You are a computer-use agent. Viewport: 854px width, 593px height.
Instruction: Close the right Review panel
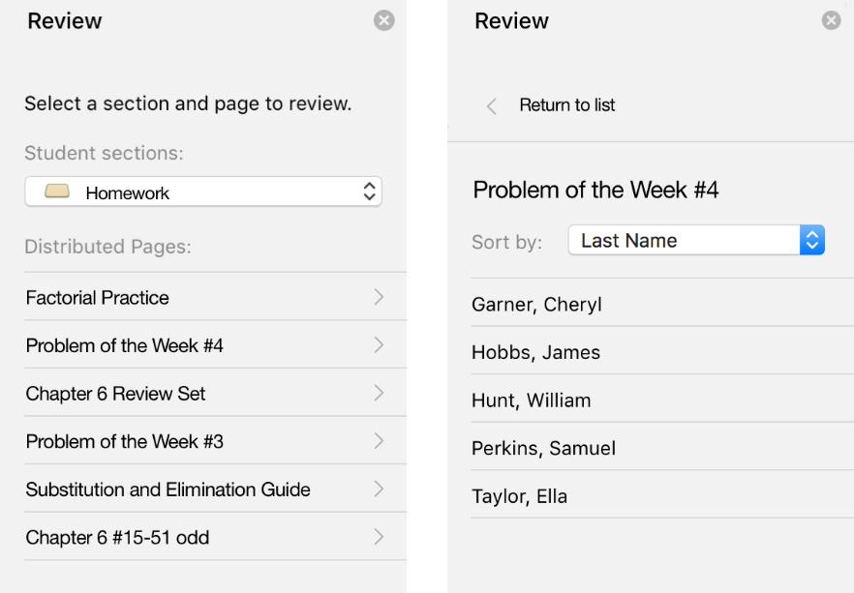832,20
